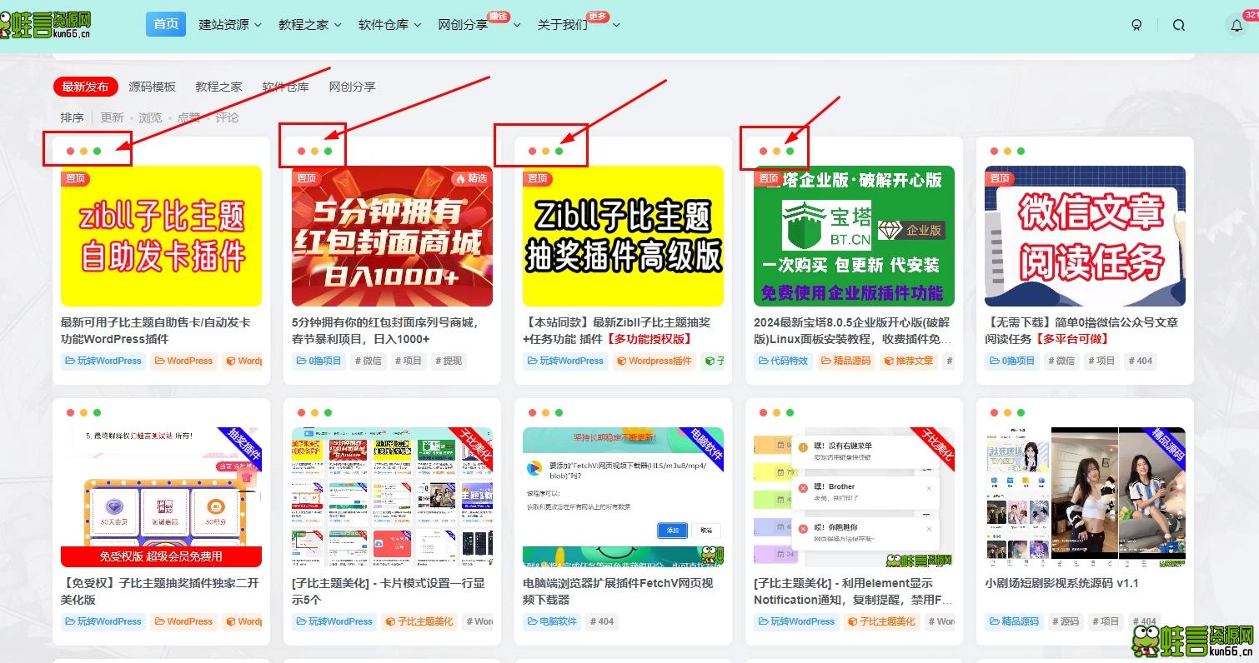Select the 最新发布 tab
Image resolution: width=1259 pixels, height=663 pixels.
[x=85, y=87]
